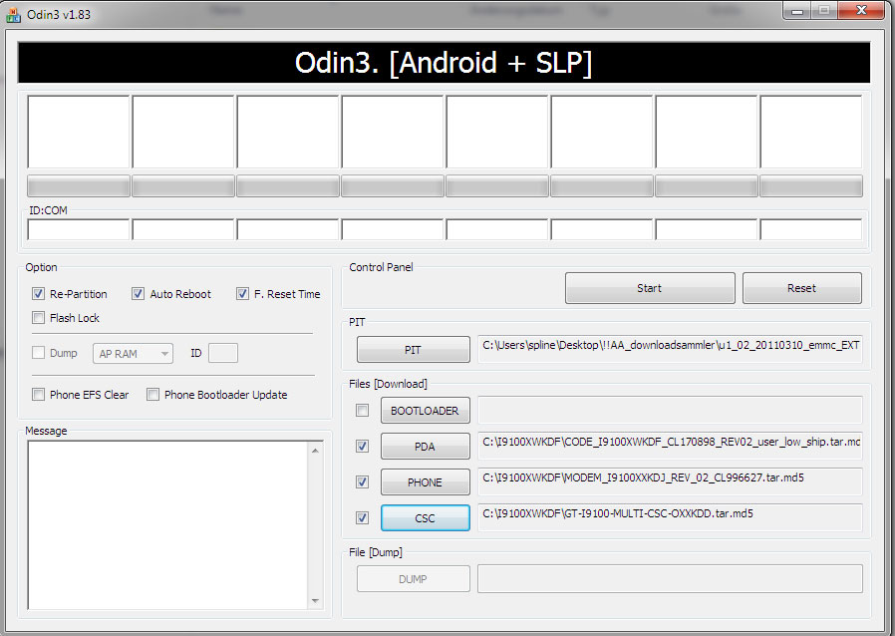The image size is (895, 636).
Task: Expand the AP RAM dropdown
Action: pos(133,354)
